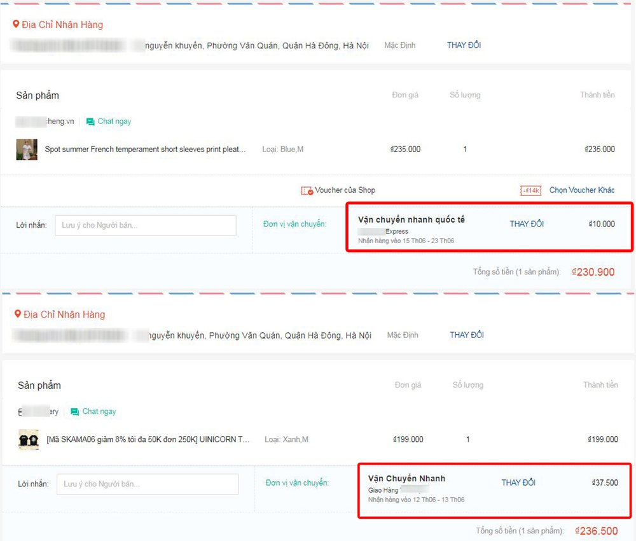The image size is (636, 541).
Task: Click the chat bubble icon beside the second shop name
Action: pos(75,412)
